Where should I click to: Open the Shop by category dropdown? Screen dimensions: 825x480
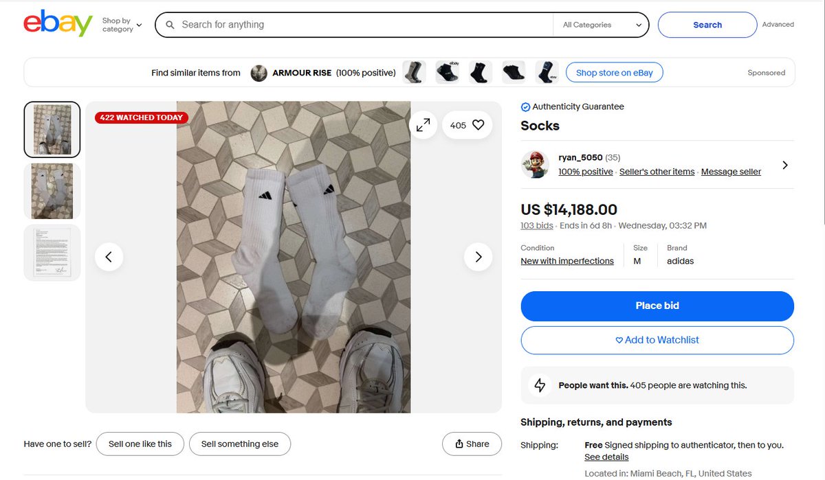tap(122, 25)
